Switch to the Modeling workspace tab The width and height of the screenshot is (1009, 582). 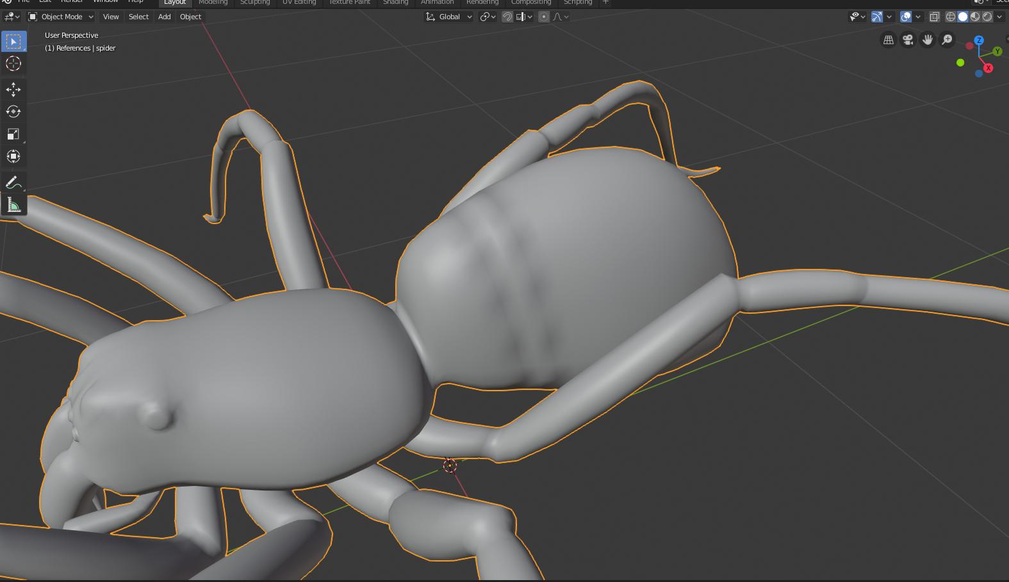[x=213, y=3]
